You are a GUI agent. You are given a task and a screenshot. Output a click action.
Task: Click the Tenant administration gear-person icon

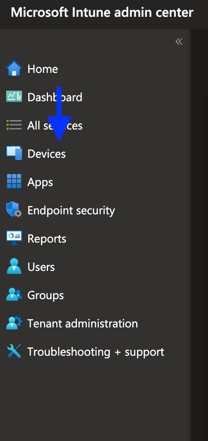[14, 323]
